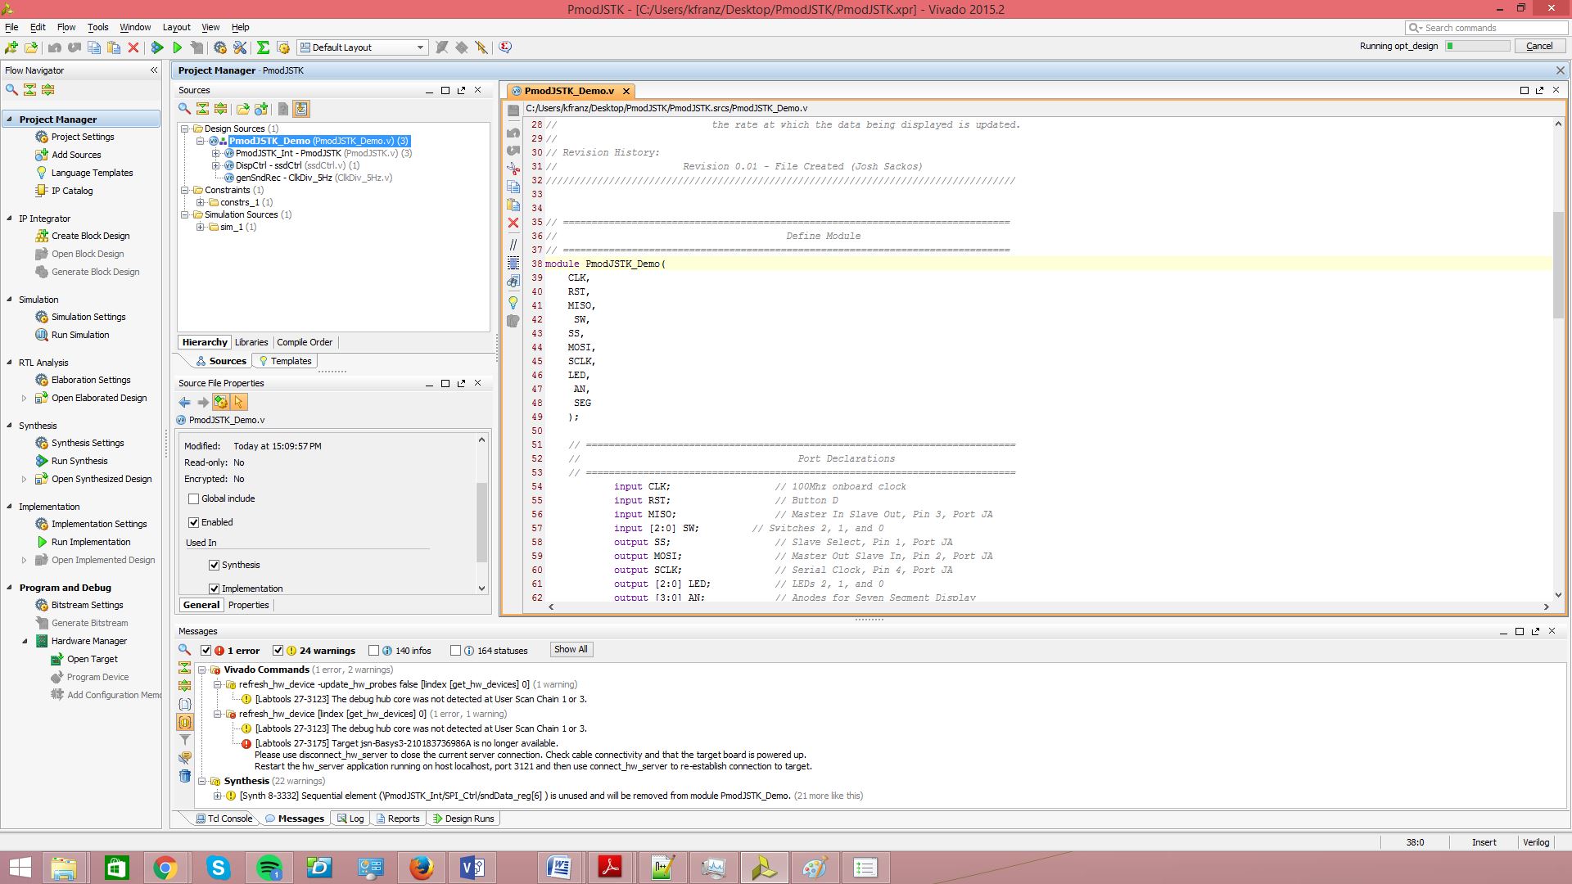The width and height of the screenshot is (1572, 884).
Task: Check the Global include checkbox
Action: [194, 498]
